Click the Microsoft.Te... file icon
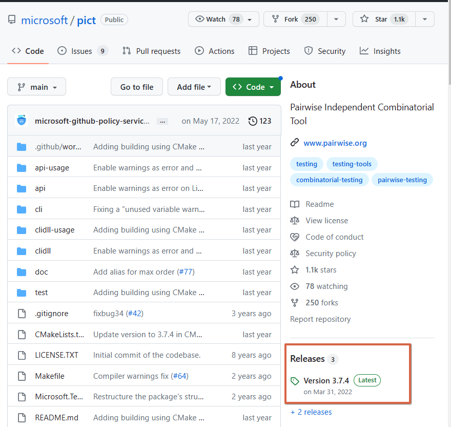The height and width of the screenshot is (427, 451). click(x=22, y=397)
